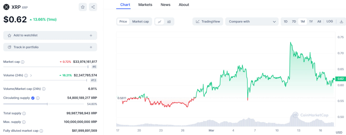This screenshot has width=346, height=135.
Task: Click the 16.21% volume change
Action: (x=65, y=75)
